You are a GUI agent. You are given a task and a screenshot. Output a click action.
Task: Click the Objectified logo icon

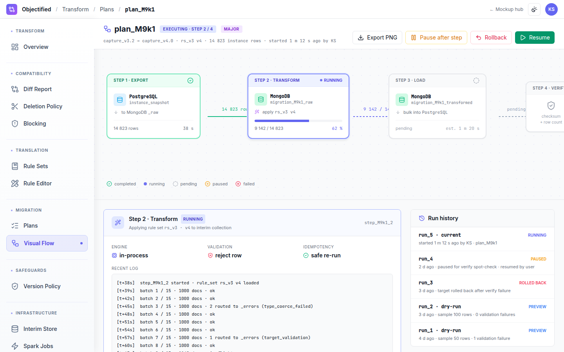(x=12, y=9)
